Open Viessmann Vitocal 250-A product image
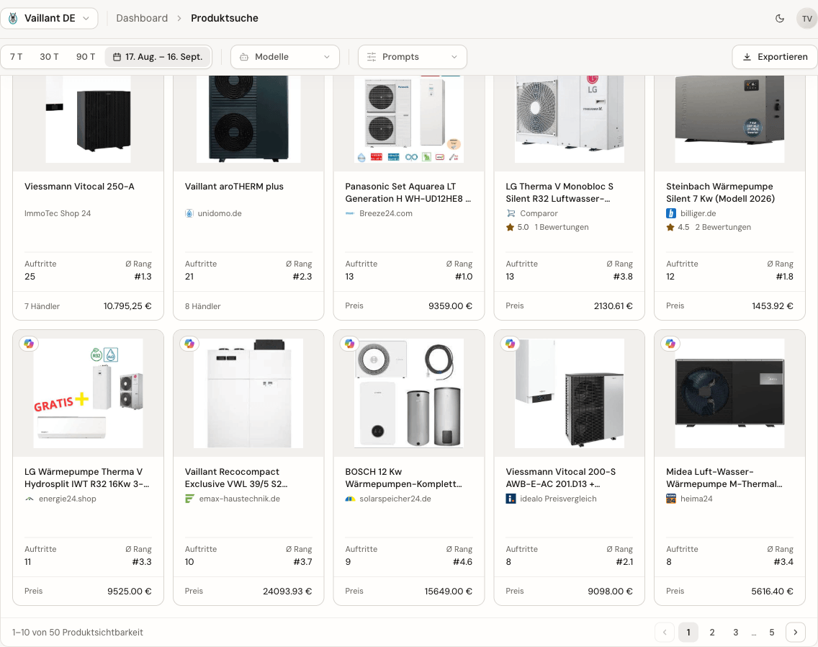This screenshot has height=647, width=818. [x=88, y=119]
